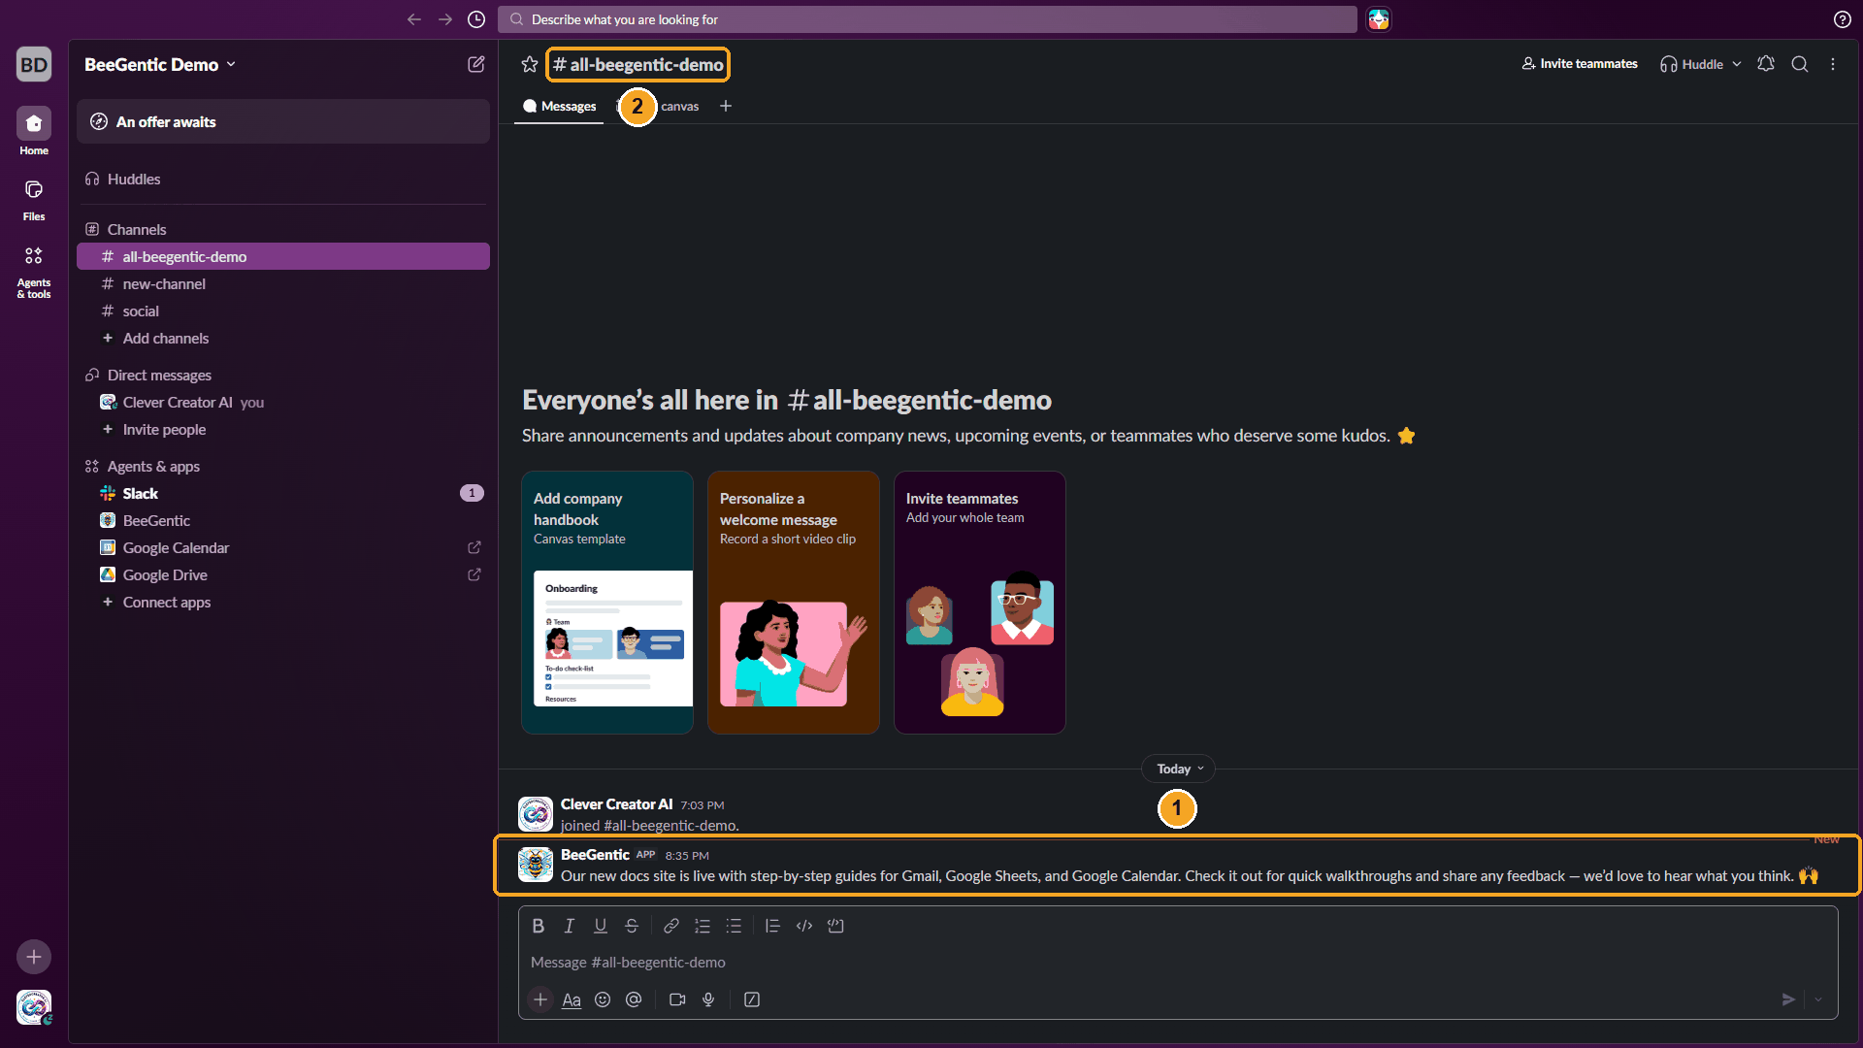Click Invite teammates in header
The image size is (1863, 1048).
1580,64
